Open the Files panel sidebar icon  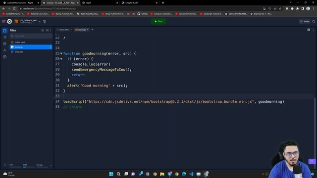[4, 31]
